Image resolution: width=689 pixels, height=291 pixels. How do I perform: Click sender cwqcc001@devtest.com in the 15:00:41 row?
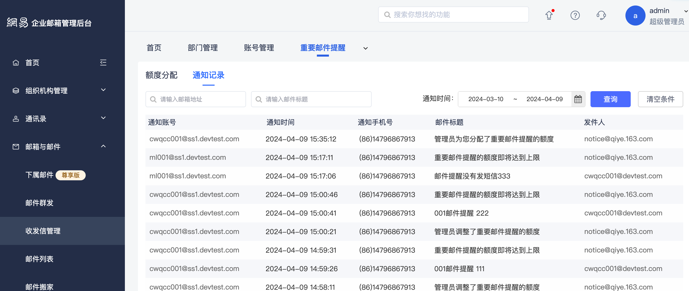623,213
